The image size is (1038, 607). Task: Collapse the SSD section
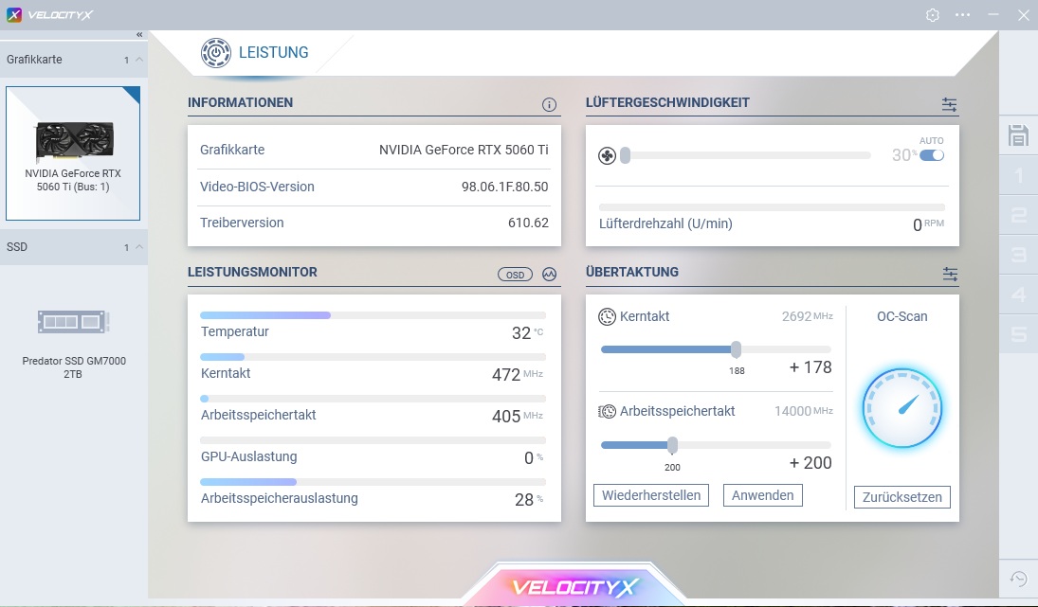click(139, 246)
